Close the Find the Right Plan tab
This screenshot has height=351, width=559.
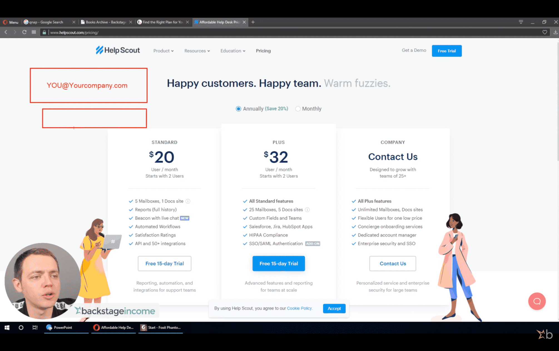[187, 22]
